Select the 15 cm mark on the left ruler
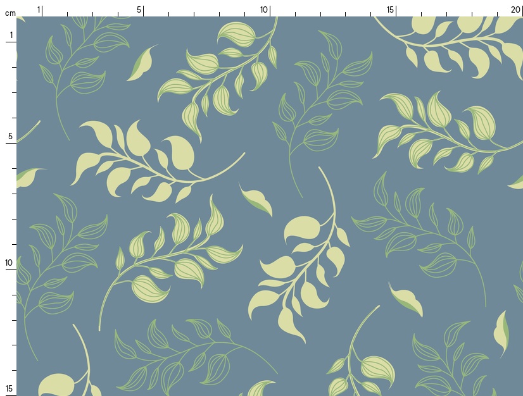 9,388
